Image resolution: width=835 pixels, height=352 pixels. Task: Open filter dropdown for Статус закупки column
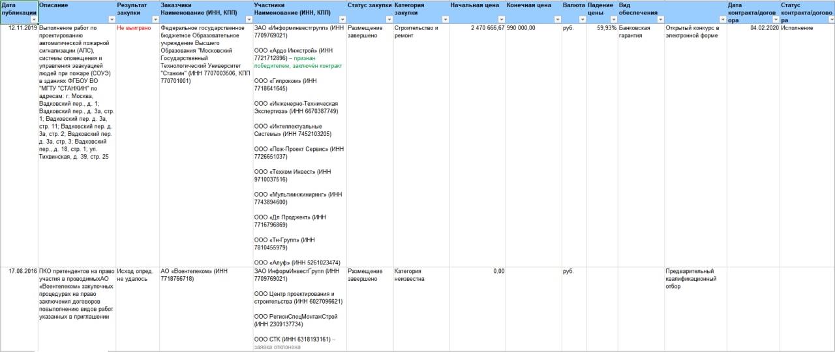coord(389,20)
